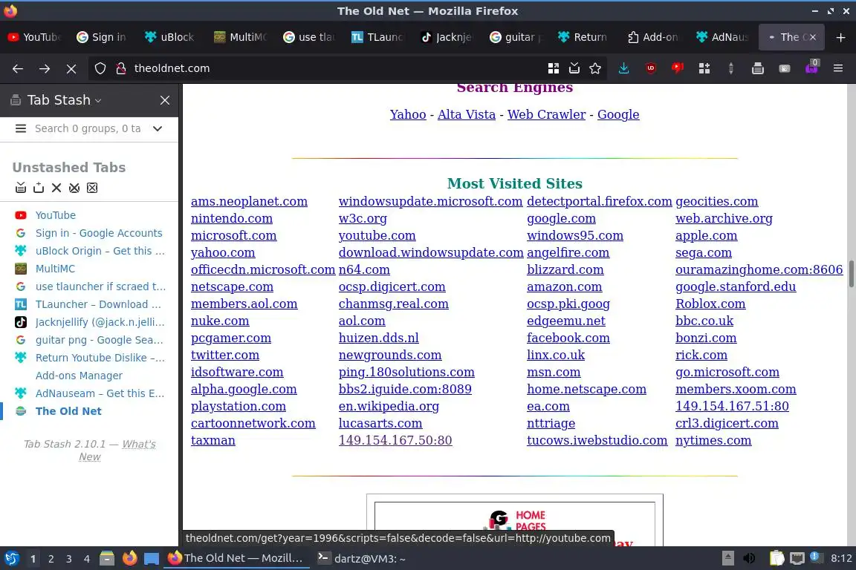Close all unstashed tabs with X icon

coord(56,188)
